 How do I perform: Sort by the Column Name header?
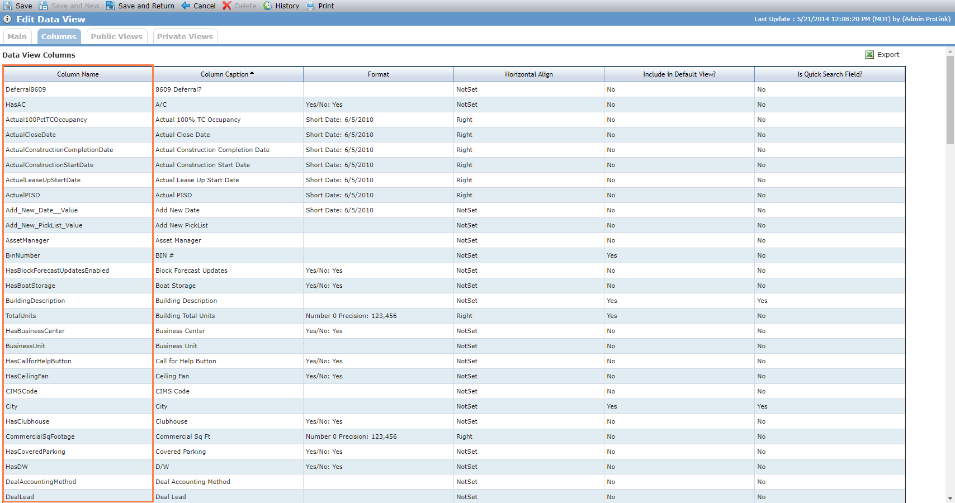78,74
